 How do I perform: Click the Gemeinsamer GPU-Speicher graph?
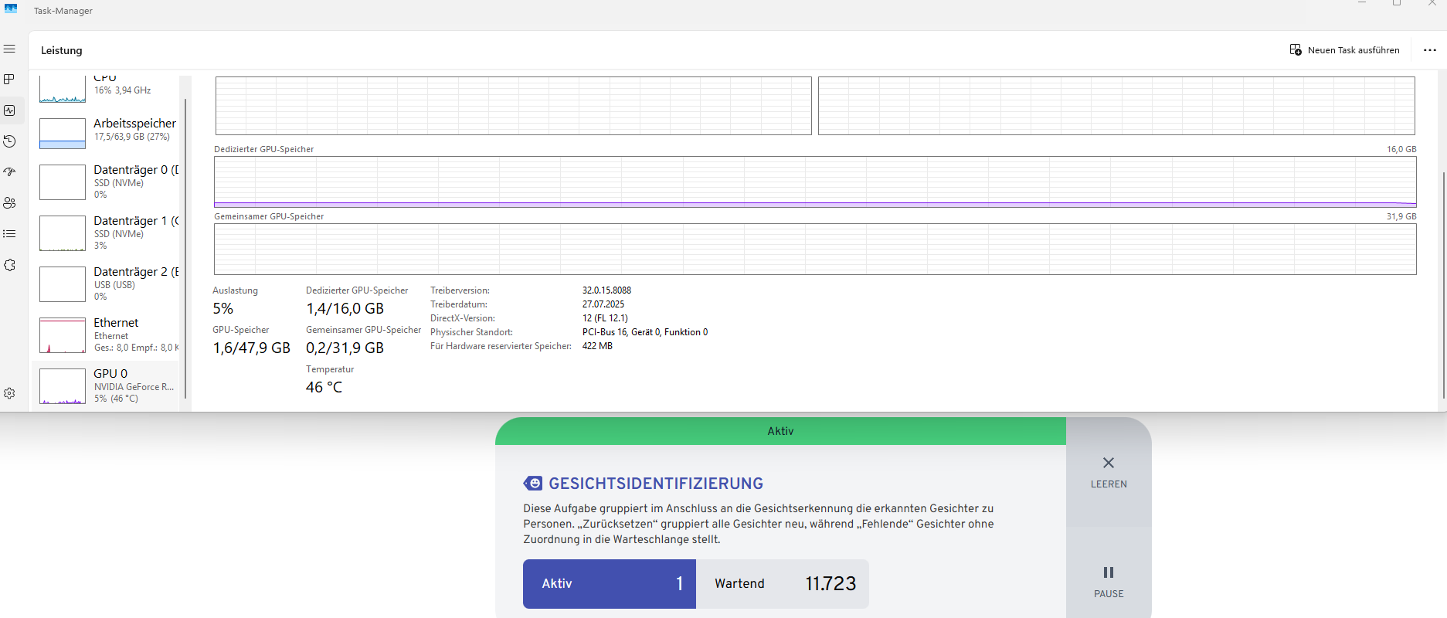(x=815, y=249)
